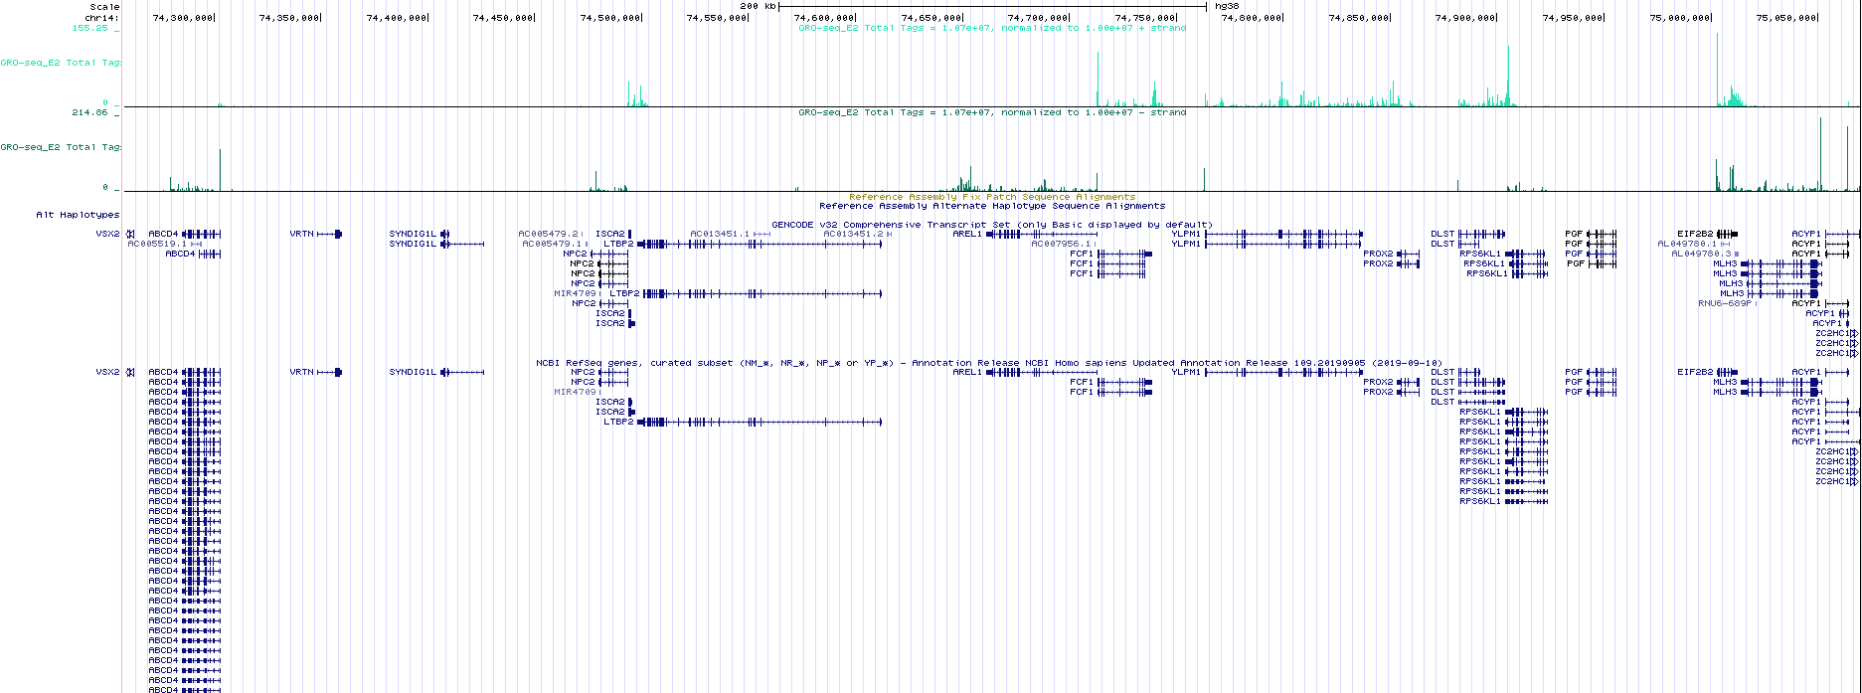Click the Reference Assembly Fix Patch Sequence Alignments title
Viewport: 1862px width, 693px height.
point(991,197)
